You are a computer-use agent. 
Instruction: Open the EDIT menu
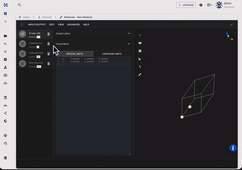[x=52, y=25]
